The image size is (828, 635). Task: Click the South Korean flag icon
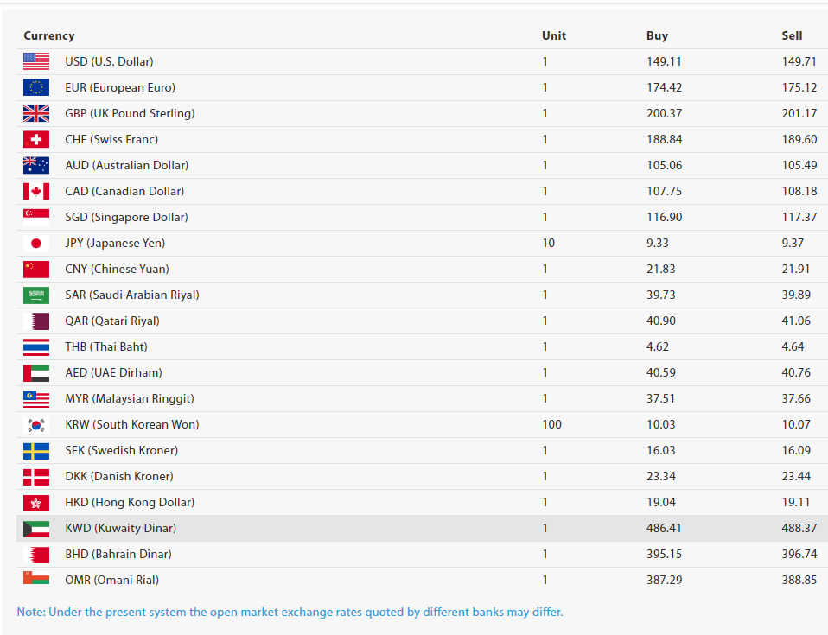click(36, 424)
